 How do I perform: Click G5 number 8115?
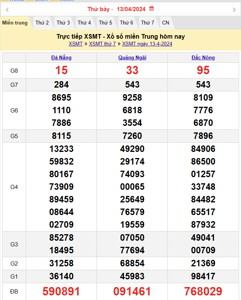click(x=61, y=136)
